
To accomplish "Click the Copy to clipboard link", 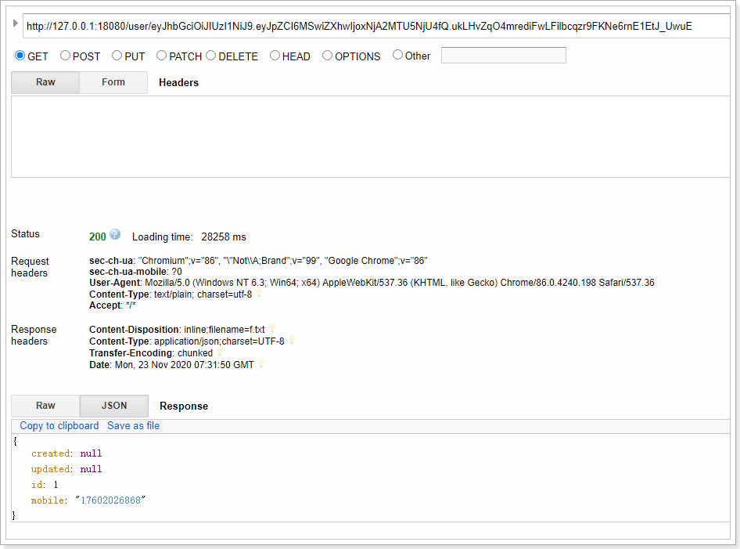I will pyautogui.click(x=59, y=426).
